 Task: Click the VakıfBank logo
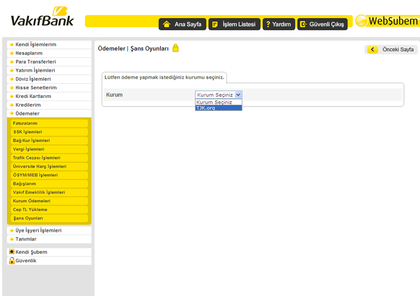[x=42, y=17]
